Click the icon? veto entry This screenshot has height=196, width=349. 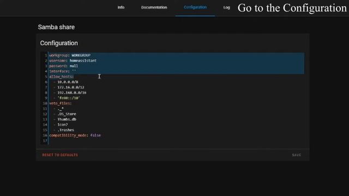63,125
